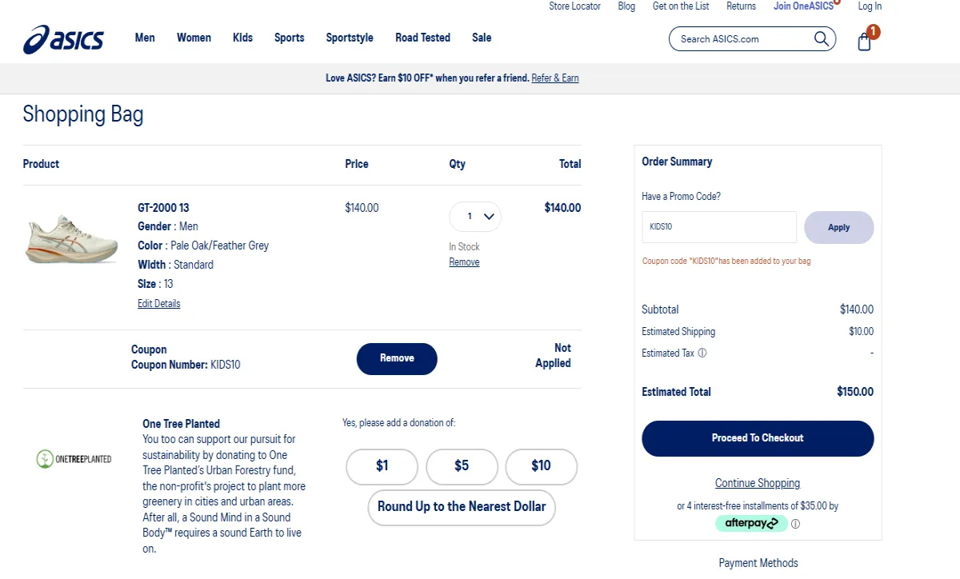Open the Men navigation menu
Image resolution: width=960 pixels, height=579 pixels.
pyautogui.click(x=144, y=38)
